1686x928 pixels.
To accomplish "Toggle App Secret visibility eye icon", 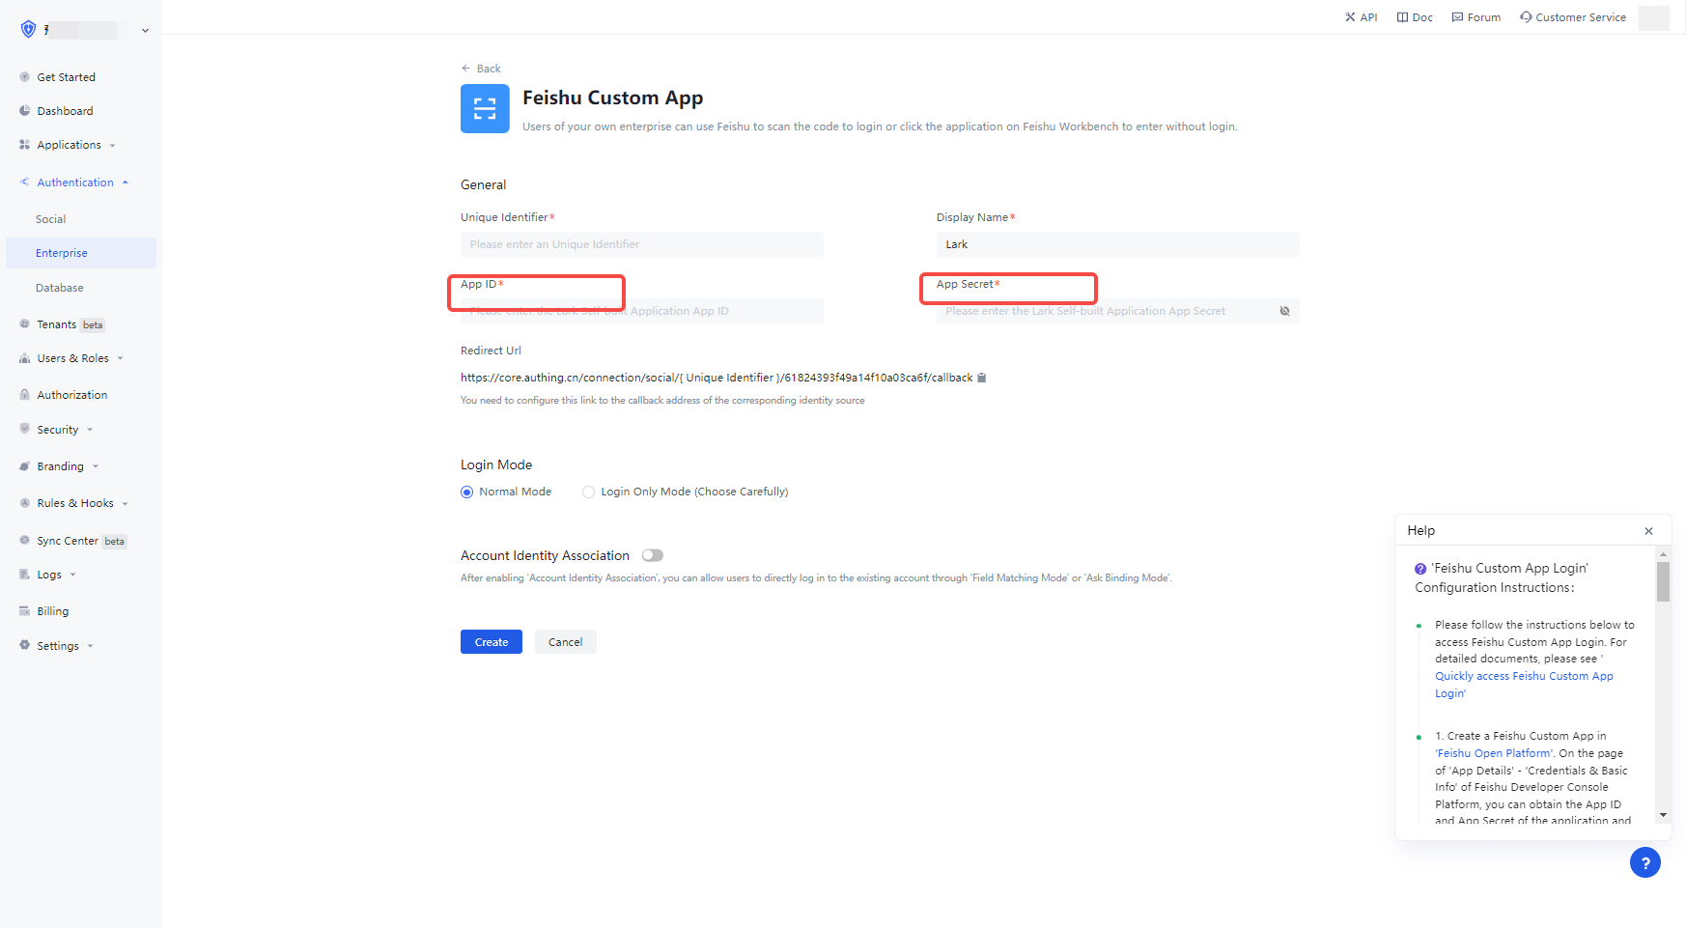I will pyautogui.click(x=1284, y=311).
